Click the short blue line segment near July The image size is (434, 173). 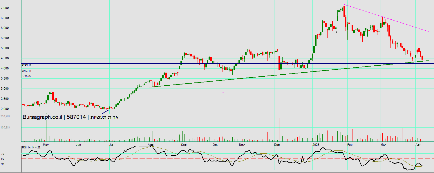click(x=105, y=112)
